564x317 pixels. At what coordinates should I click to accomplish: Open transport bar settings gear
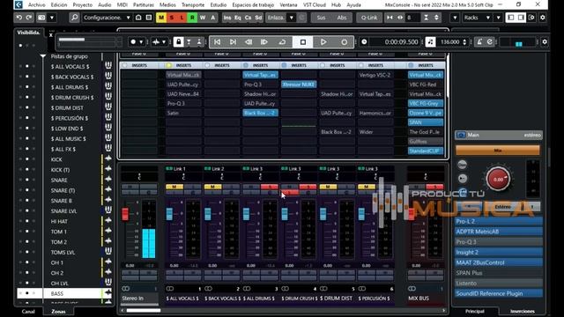pyautogui.click(x=545, y=42)
